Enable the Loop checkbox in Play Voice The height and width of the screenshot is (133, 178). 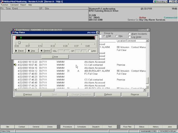89,51
